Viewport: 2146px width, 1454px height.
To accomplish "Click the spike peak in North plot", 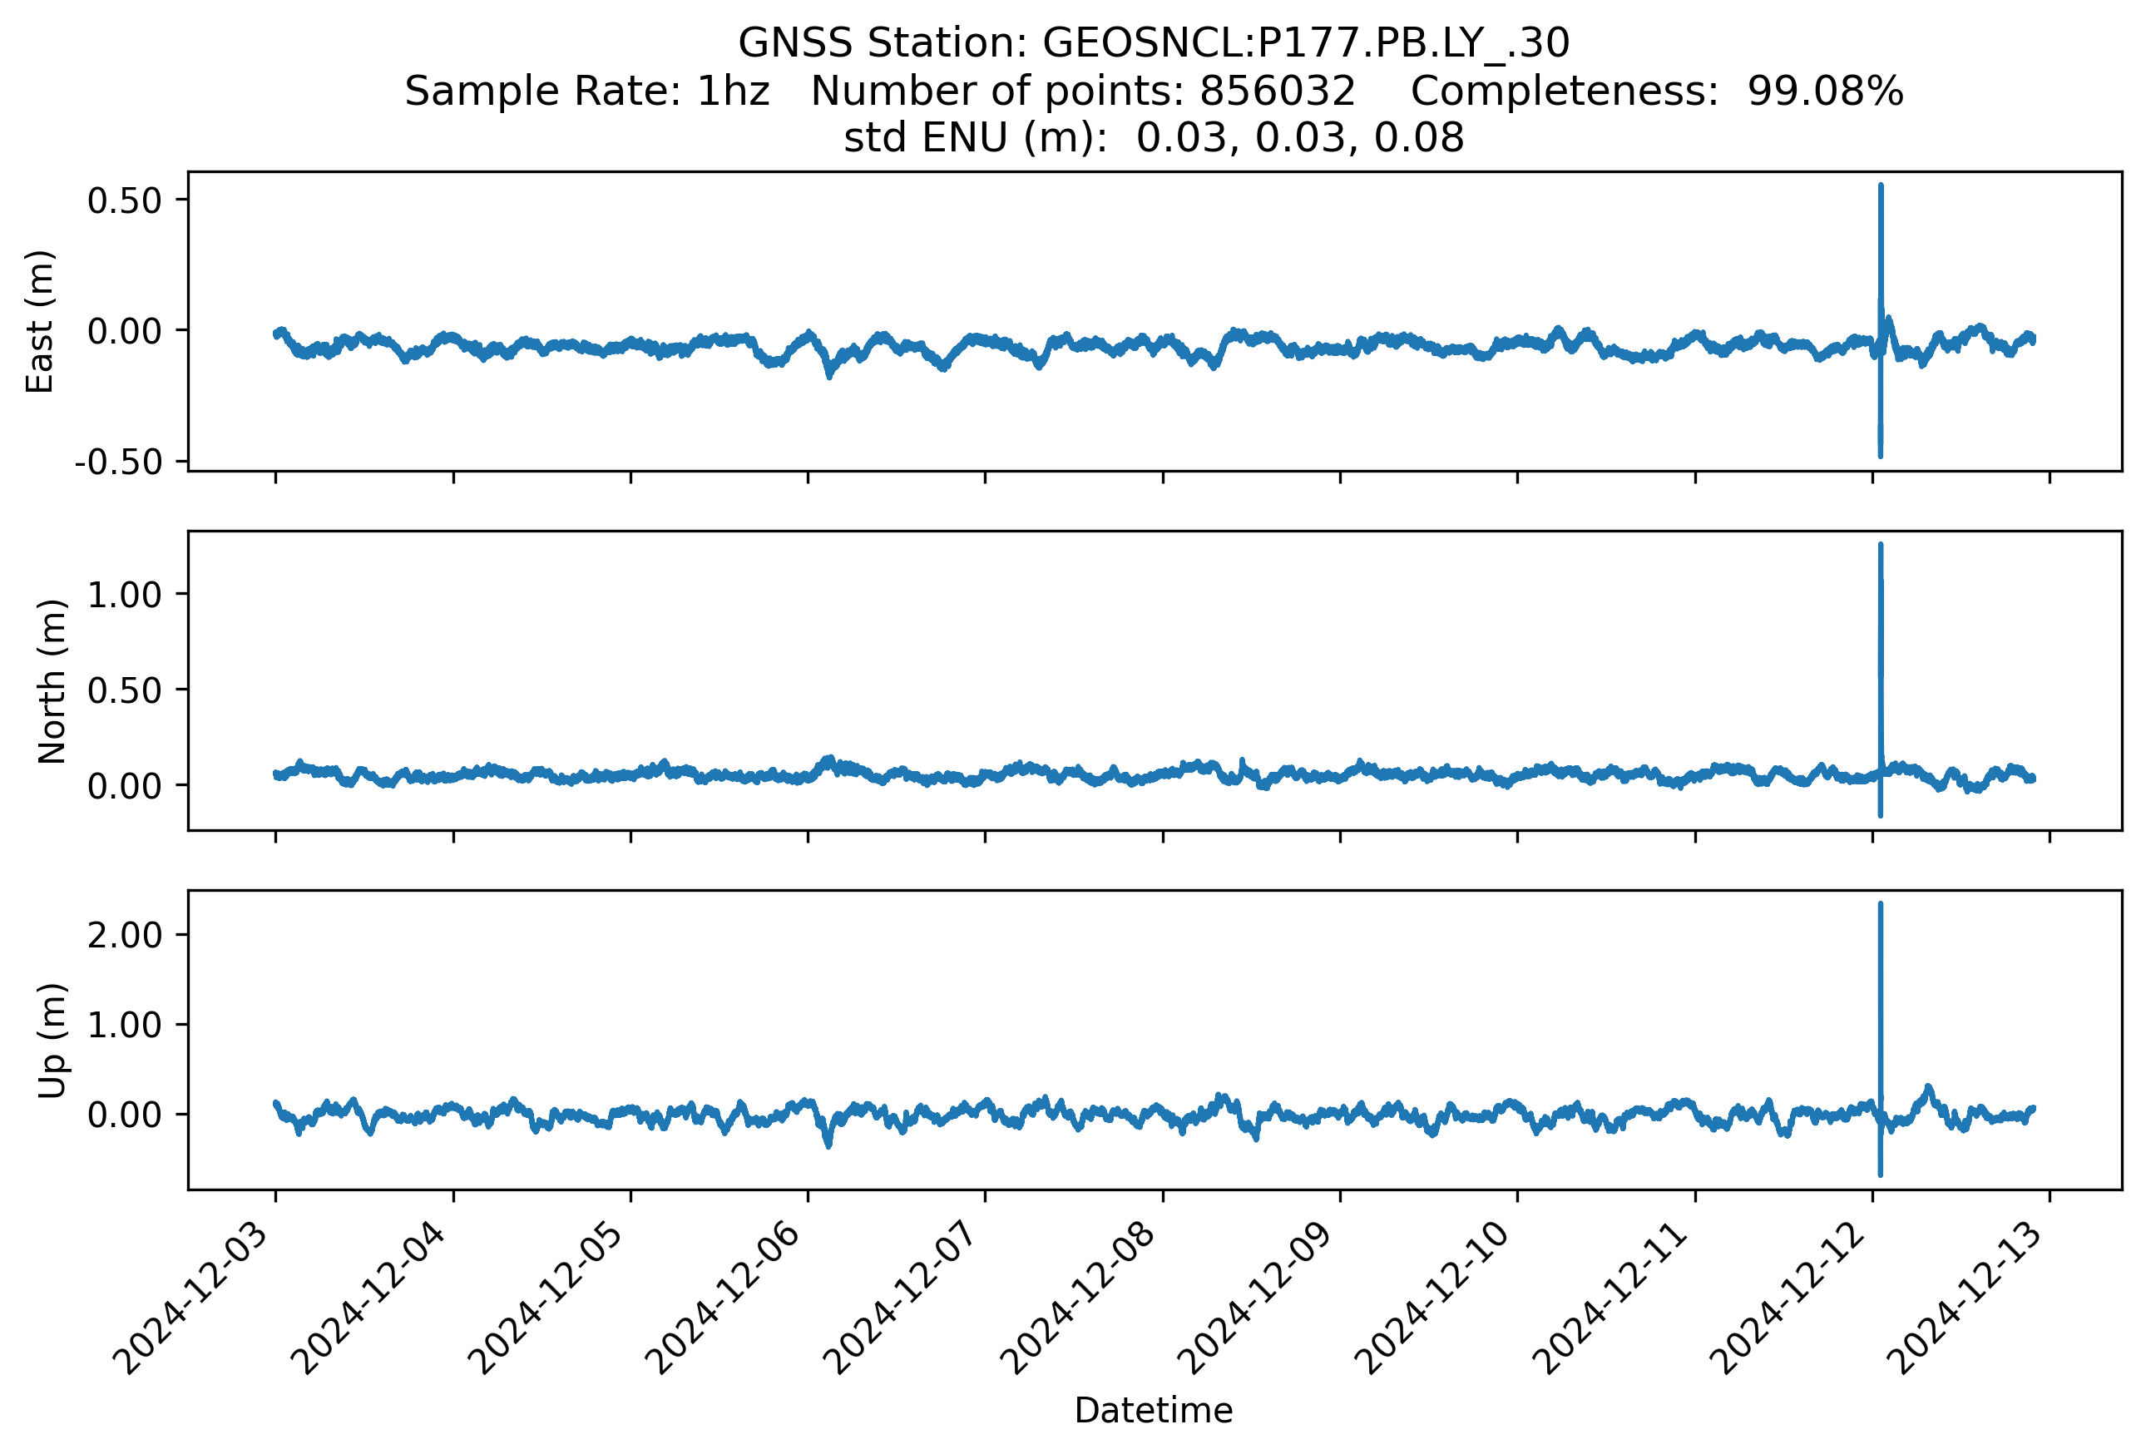I will 1880,547.
